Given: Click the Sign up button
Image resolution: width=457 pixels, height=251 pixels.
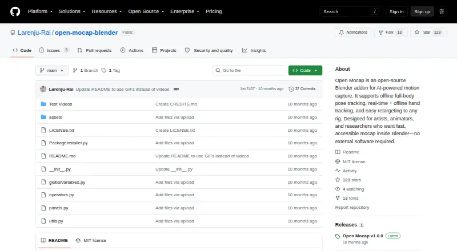Looking at the screenshot, I should click(422, 11).
